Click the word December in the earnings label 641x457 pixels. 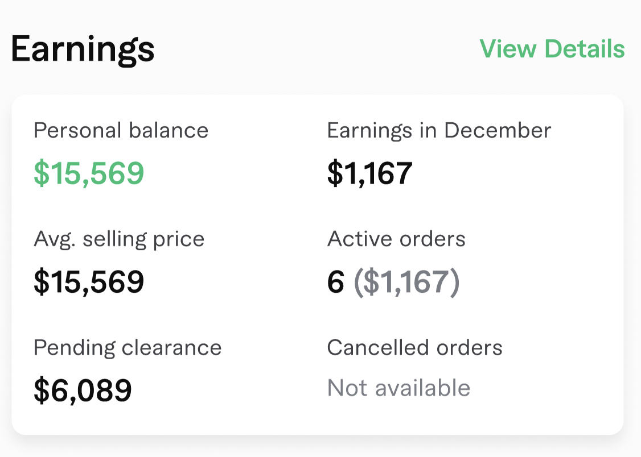[x=498, y=131]
